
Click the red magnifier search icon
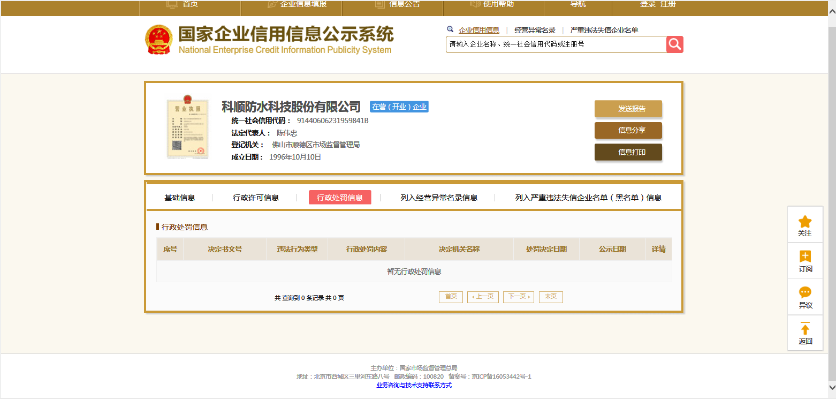tap(675, 44)
